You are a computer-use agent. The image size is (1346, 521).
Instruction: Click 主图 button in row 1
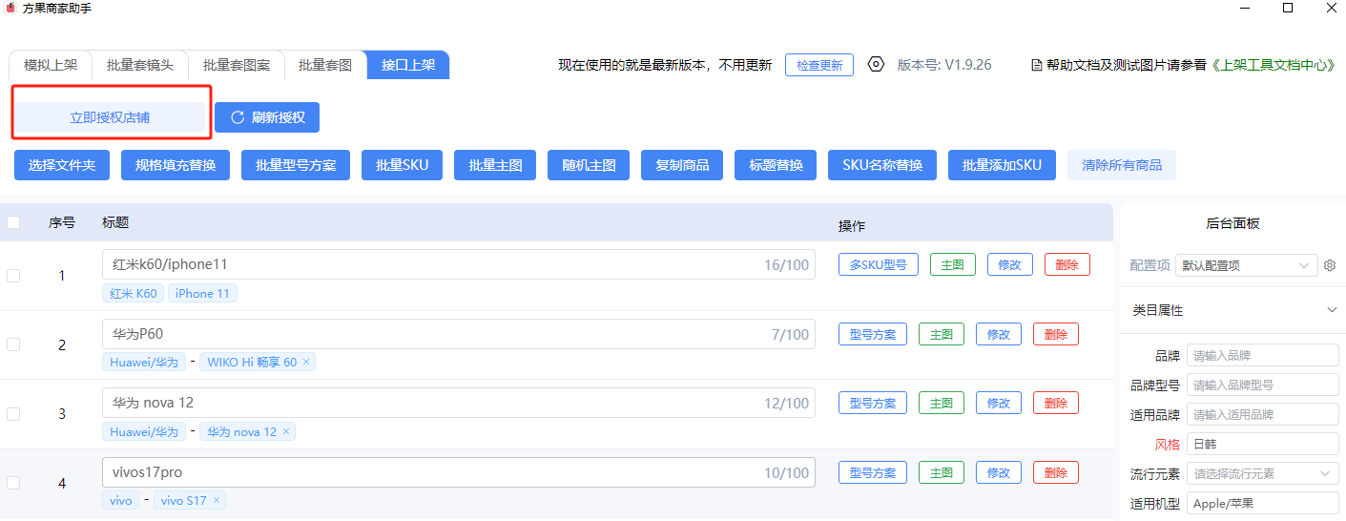pos(953,265)
